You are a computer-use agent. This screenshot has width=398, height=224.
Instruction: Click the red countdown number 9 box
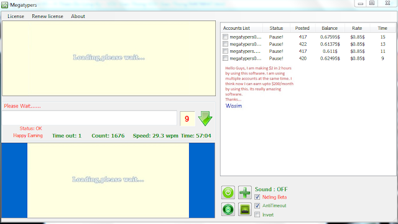[x=187, y=119]
